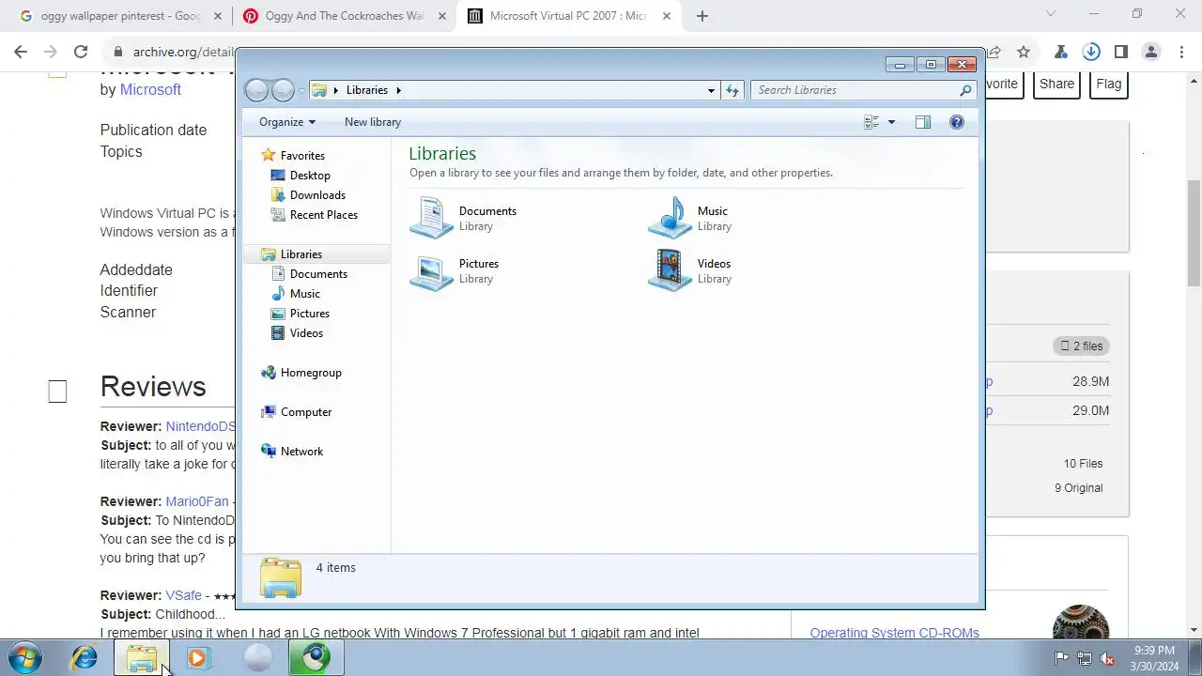
Task: Open Chrome downloads icon
Action: coord(1091,53)
